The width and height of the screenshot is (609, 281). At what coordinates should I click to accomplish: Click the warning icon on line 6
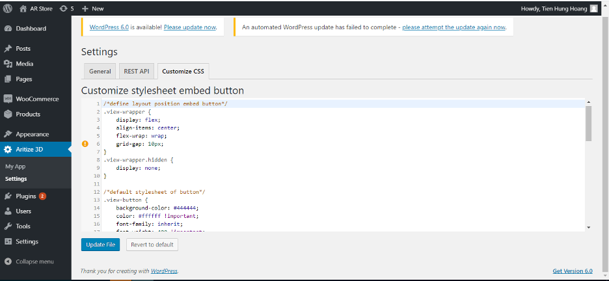tap(85, 144)
